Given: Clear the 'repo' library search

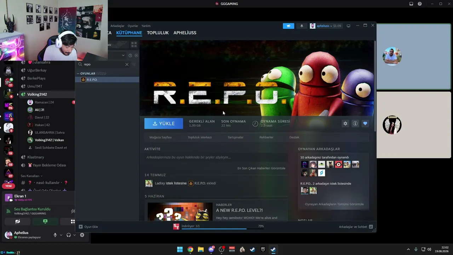Looking at the screenshot, I should 127,64.
